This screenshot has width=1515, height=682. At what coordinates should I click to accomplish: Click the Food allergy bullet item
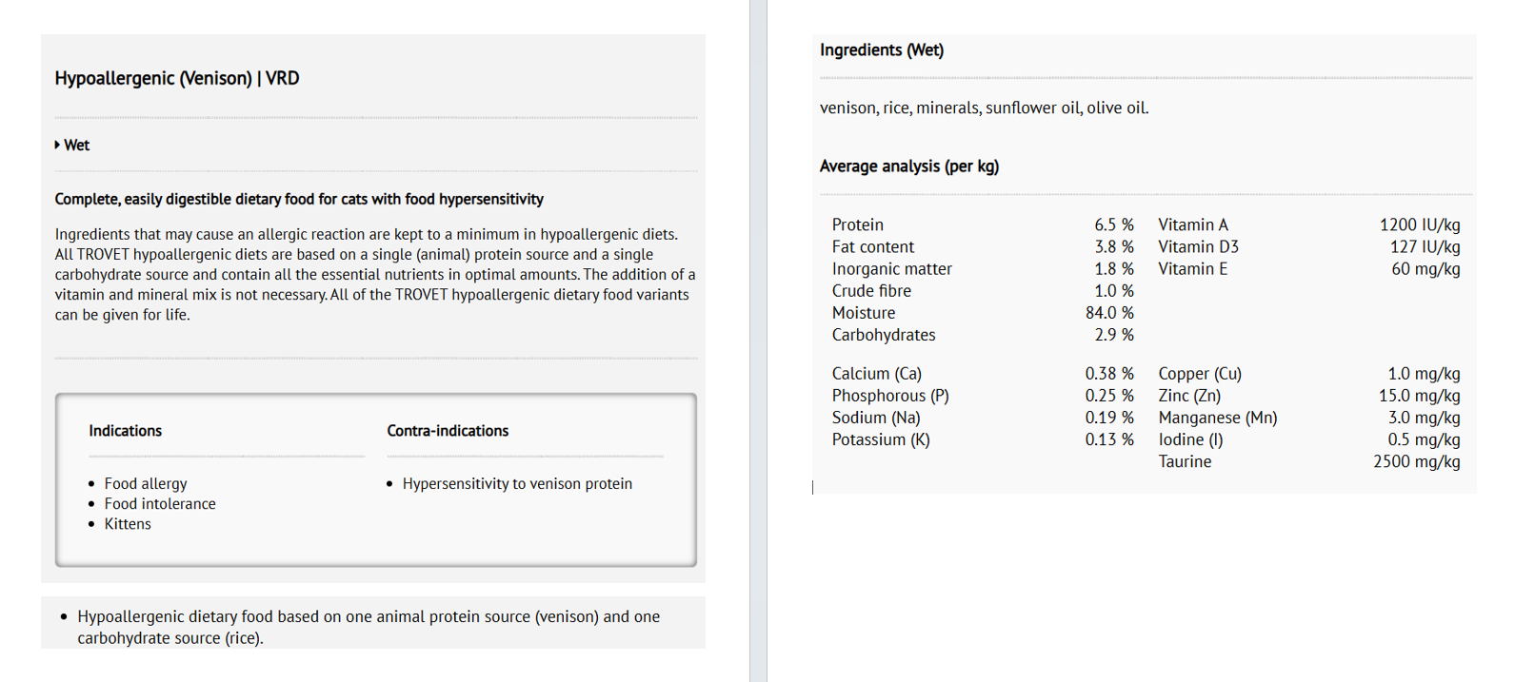[146, 484]
